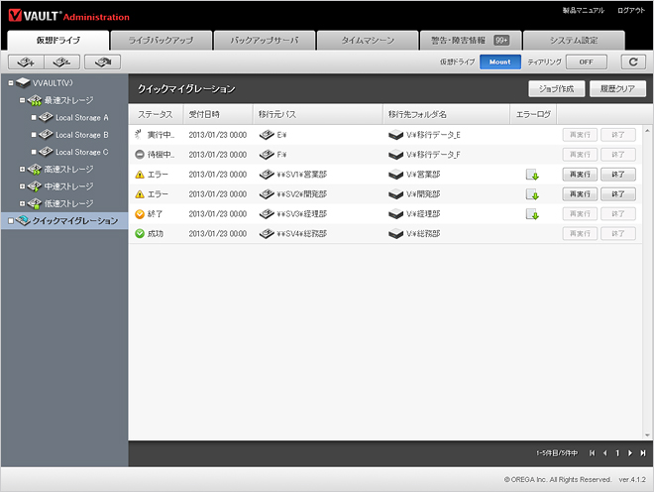The image size is (654, 492).
Task: Go to the next page
Action: 630,453
